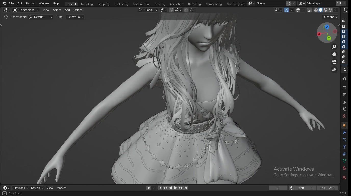Open the View Layer properties tab
Image resolution: width=351 pixels, height=196 pixels.
[344, 102]
